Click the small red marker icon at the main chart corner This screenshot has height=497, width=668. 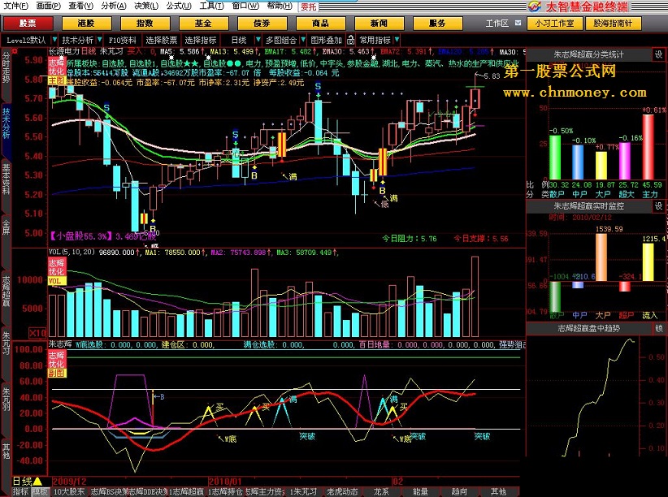coord(15,51)
